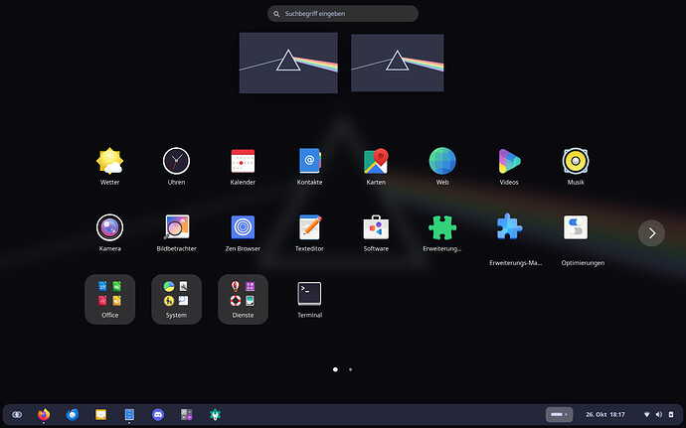The image size is (686, 428).
Task: Expand the System app folder
Action: tap(176, 298)
